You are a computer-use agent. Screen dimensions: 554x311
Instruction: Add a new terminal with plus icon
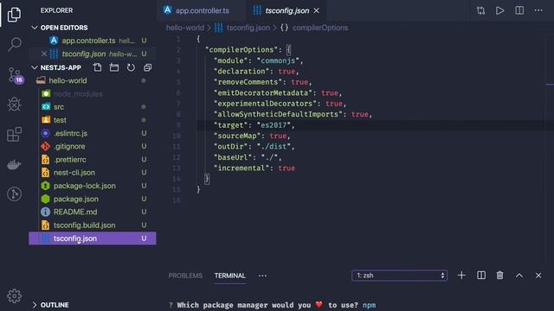(x=461, y=276)
